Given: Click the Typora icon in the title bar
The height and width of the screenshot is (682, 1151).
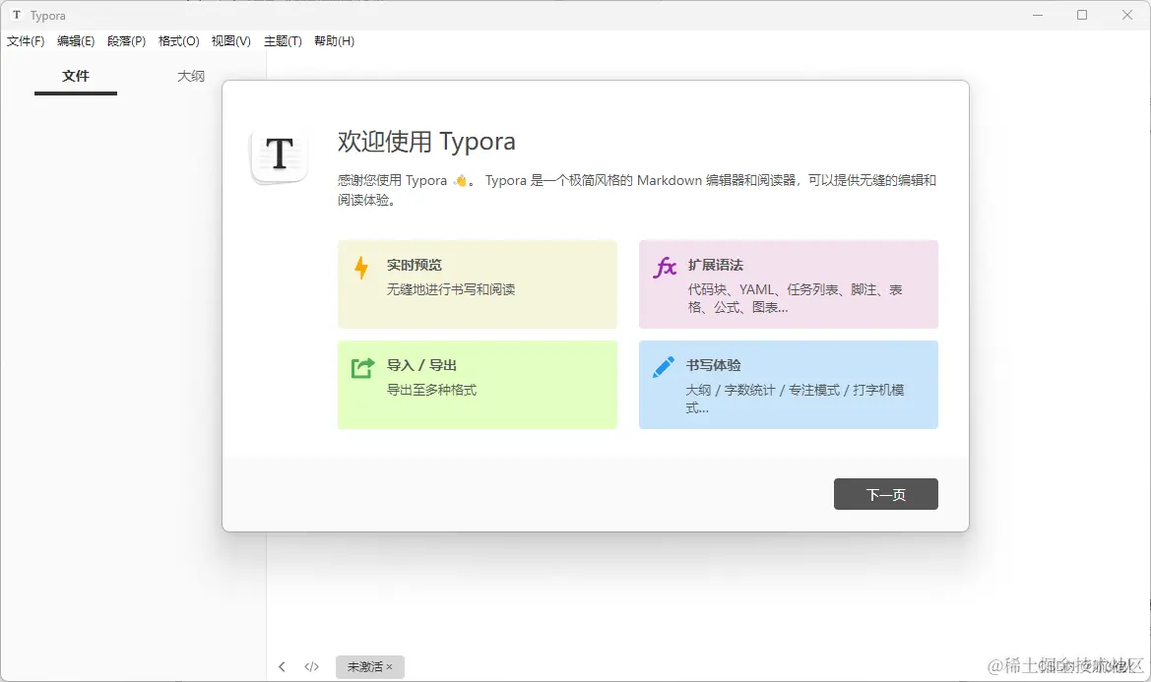Looking at the screenshot, I should tap(17, 16).
